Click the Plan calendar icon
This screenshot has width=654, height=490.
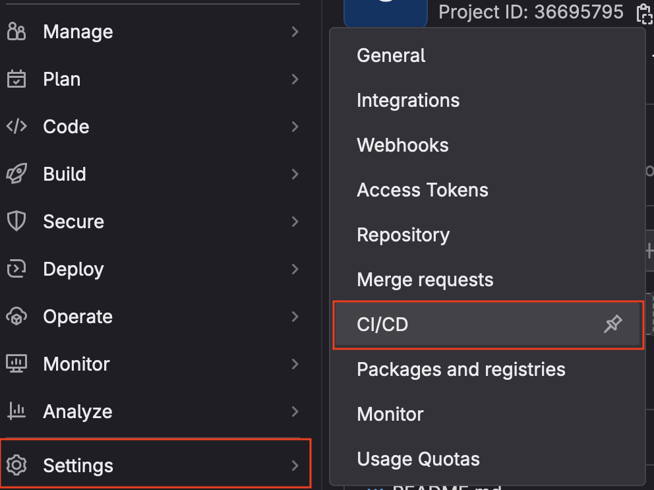coord(16,79)
